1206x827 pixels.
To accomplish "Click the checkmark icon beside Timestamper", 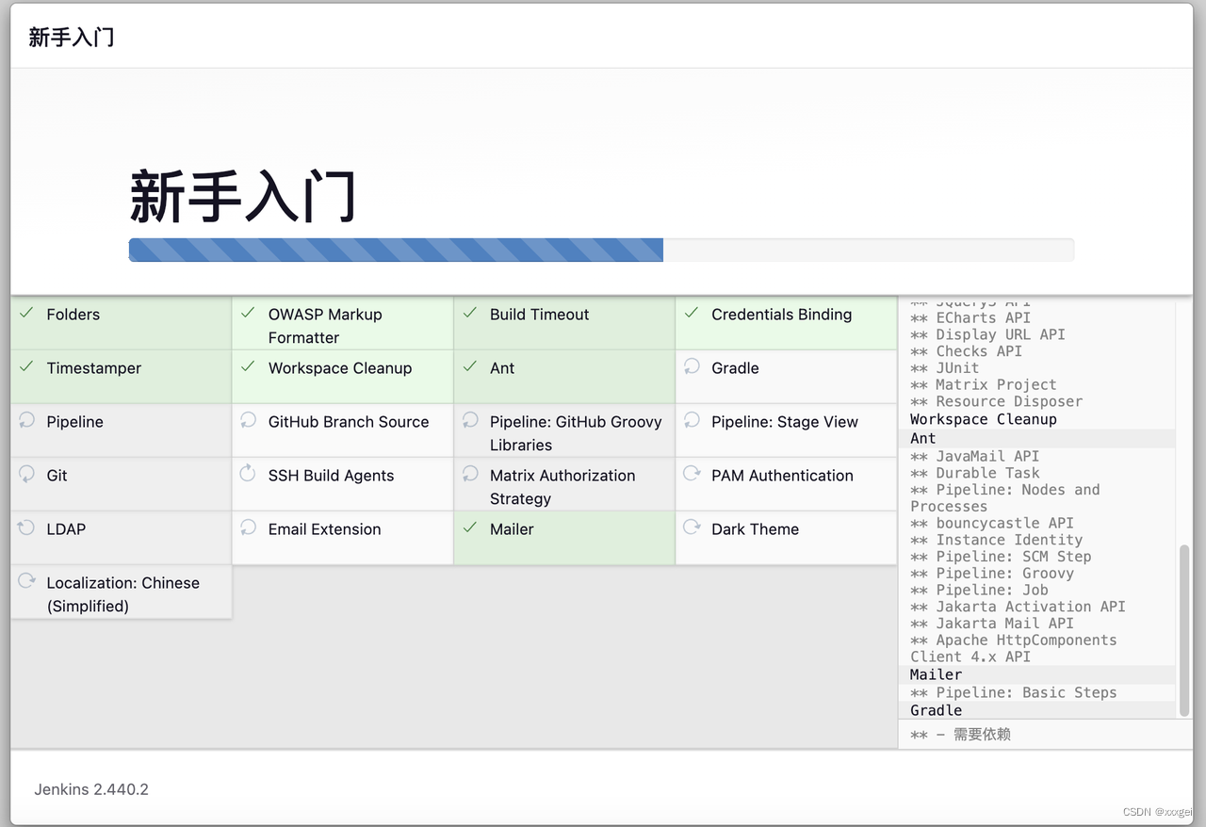I will point(26,366).
